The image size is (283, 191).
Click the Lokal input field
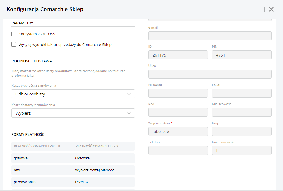[x=242, y=93]
